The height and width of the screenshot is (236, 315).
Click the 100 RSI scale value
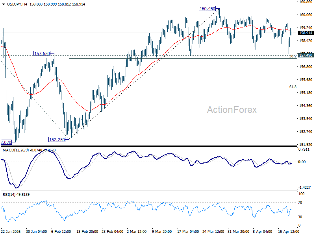click(x=301, y=193)
